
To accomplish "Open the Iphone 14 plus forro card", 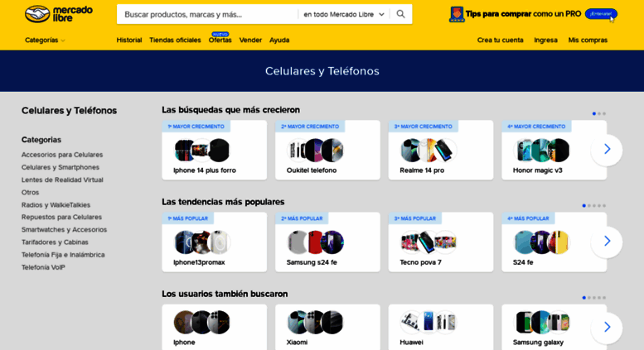I will 215,150.
